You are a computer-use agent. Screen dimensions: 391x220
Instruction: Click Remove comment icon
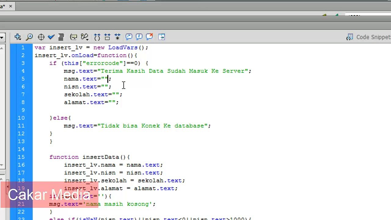[x=149, y=37]
